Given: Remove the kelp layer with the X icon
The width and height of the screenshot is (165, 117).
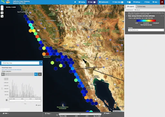Looking at the screenshot, I should 163,16.
